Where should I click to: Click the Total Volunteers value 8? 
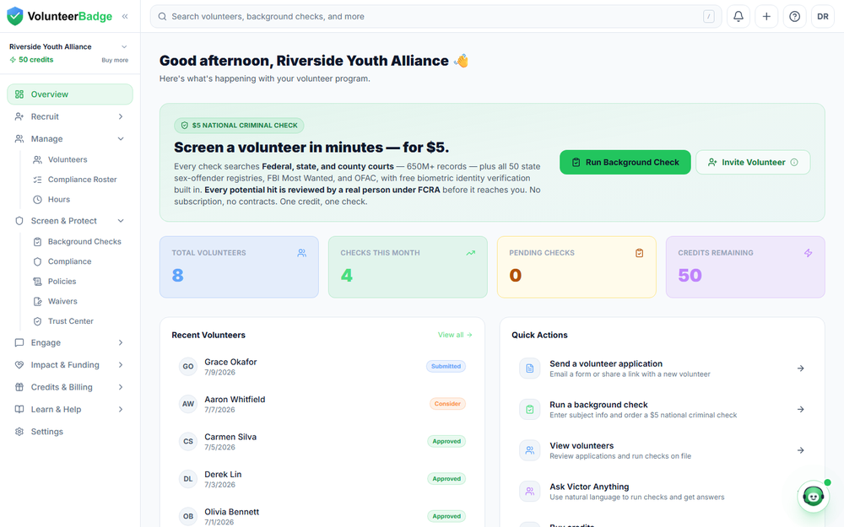[x=177, y=276]
